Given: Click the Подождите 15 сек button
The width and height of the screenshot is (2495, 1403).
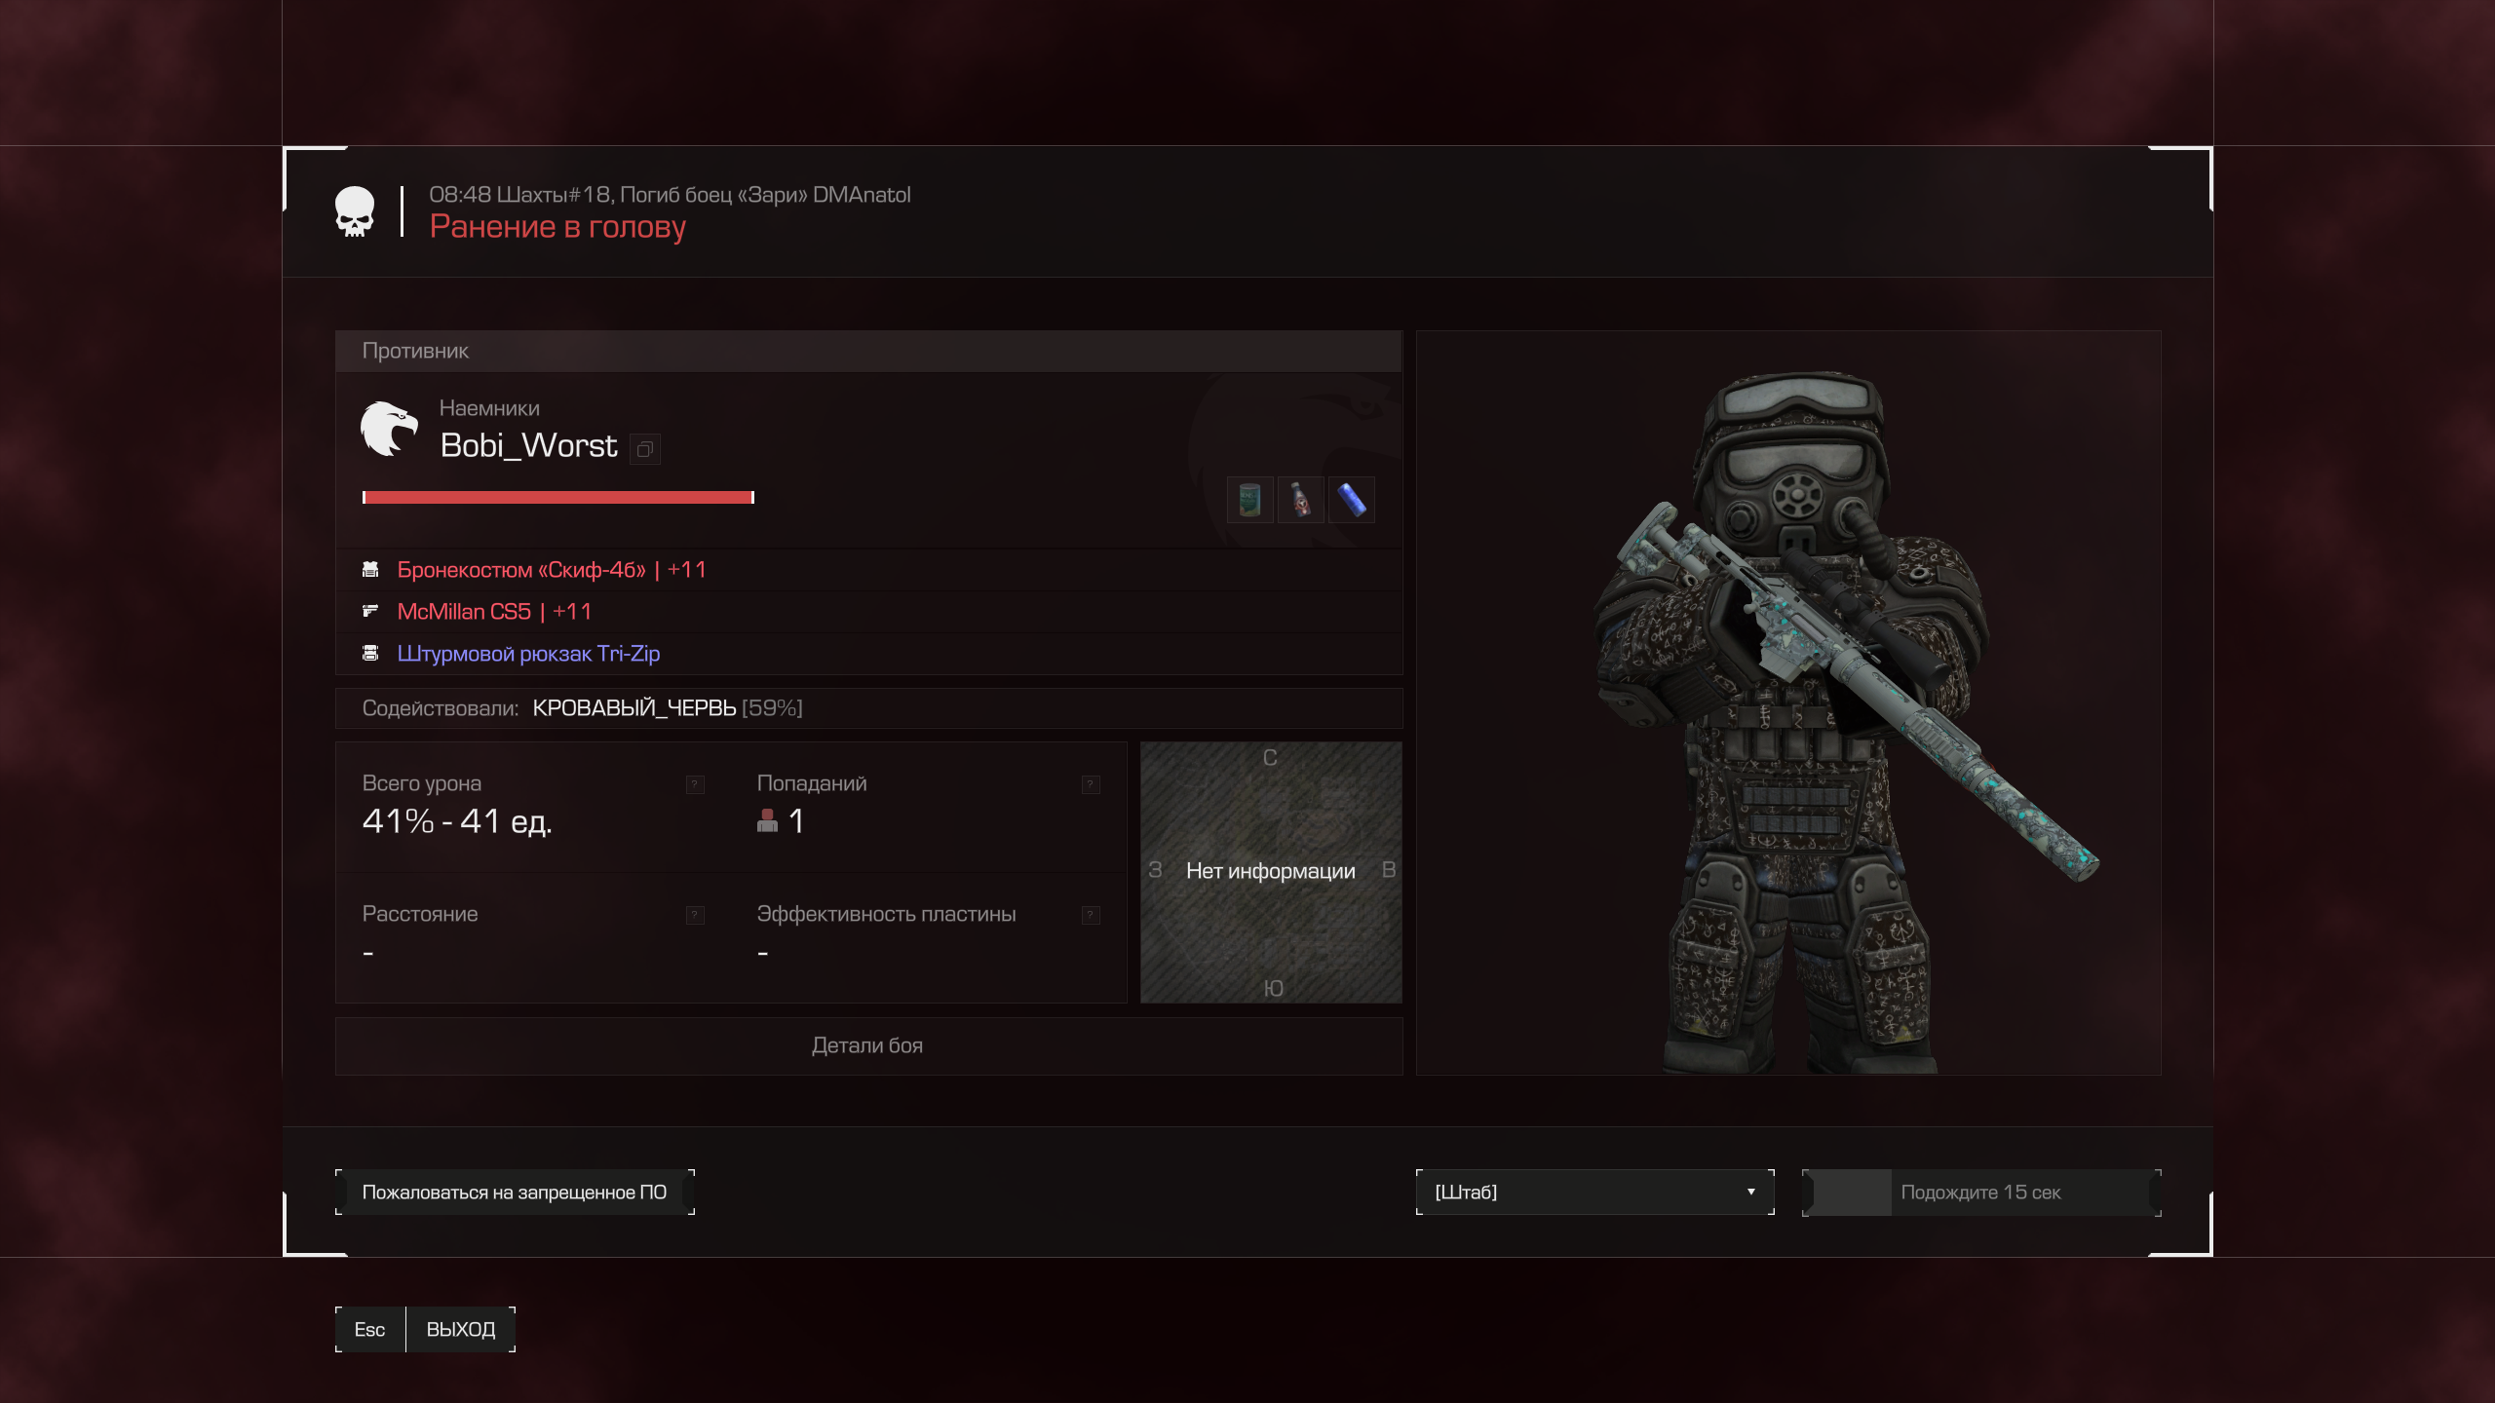Looking at the screenshot, I should click(x=1981, y=1193).
